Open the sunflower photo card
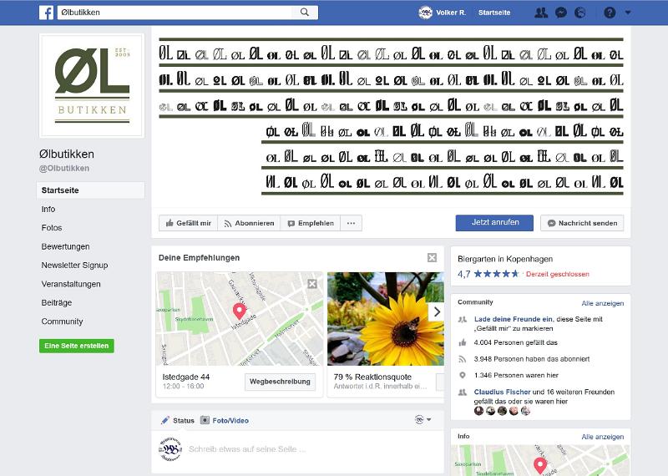The width and height of the screenshot is (668, 476). (386, 319)
